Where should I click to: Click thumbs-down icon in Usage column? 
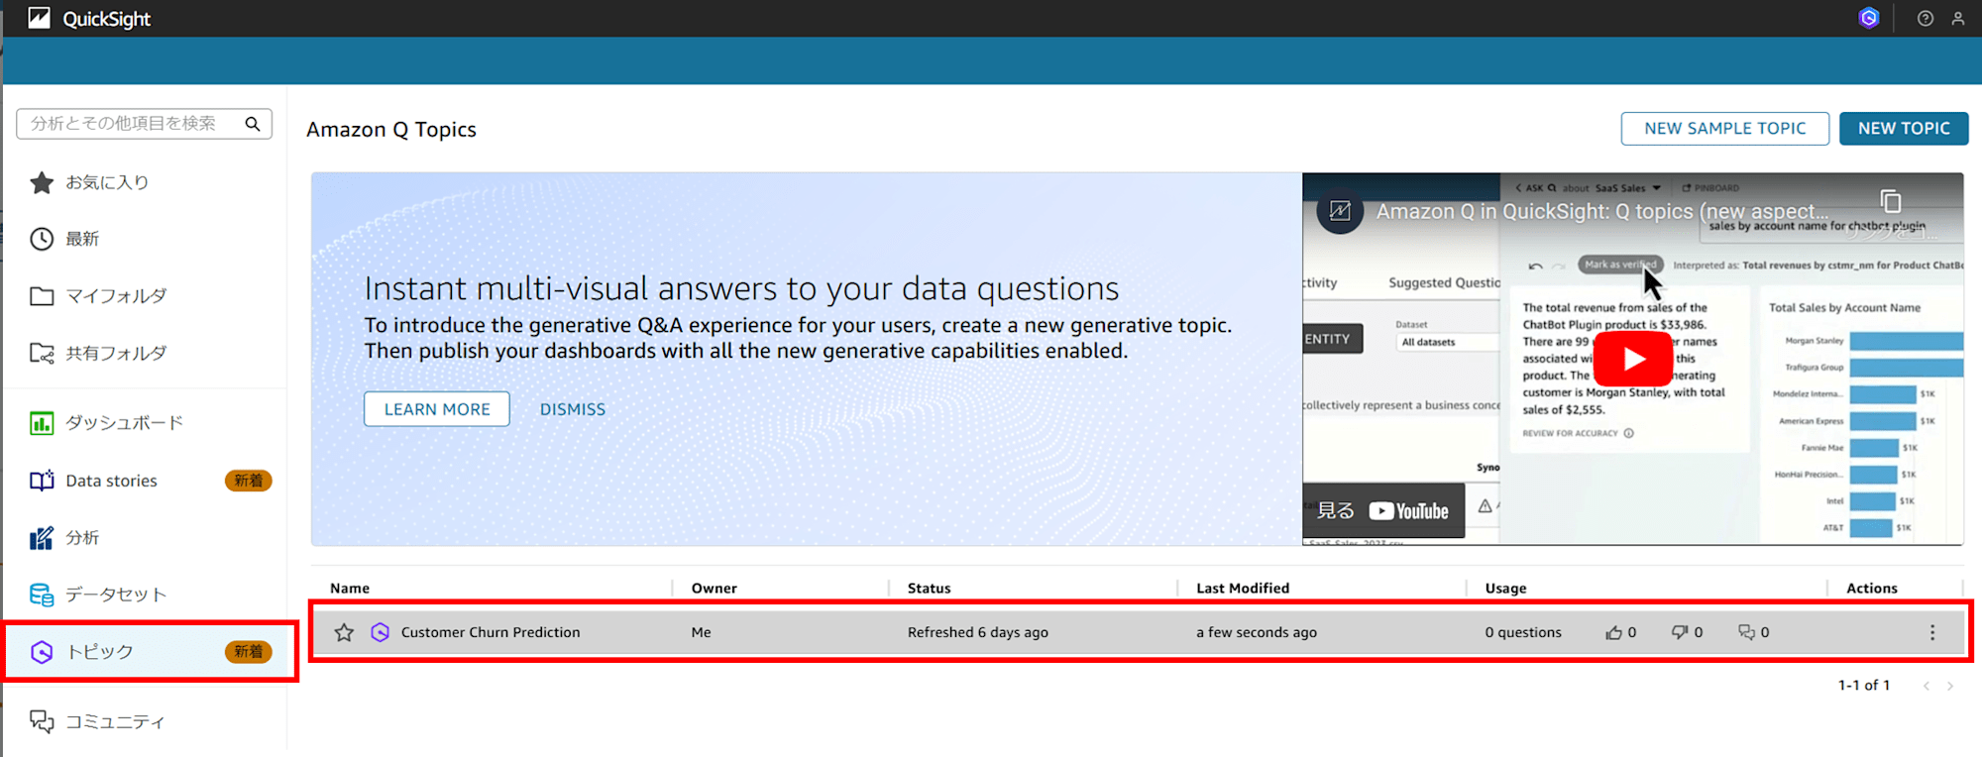[1680, 632]
